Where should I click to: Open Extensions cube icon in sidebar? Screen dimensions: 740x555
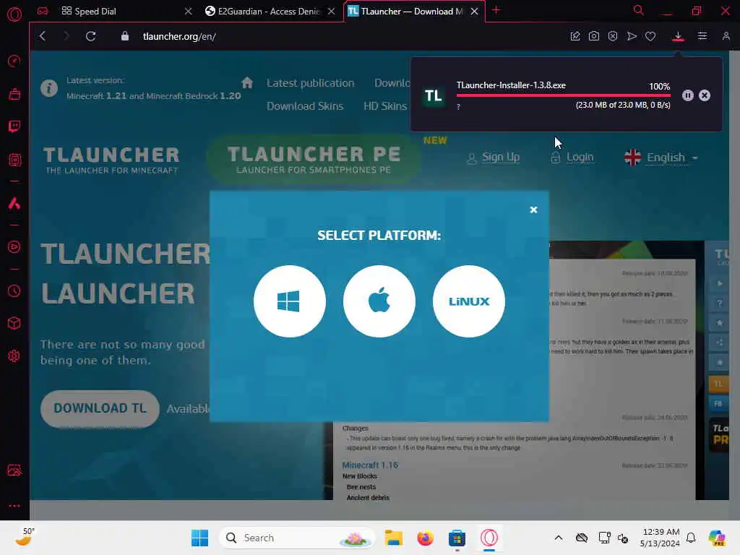tap(14, 323)
